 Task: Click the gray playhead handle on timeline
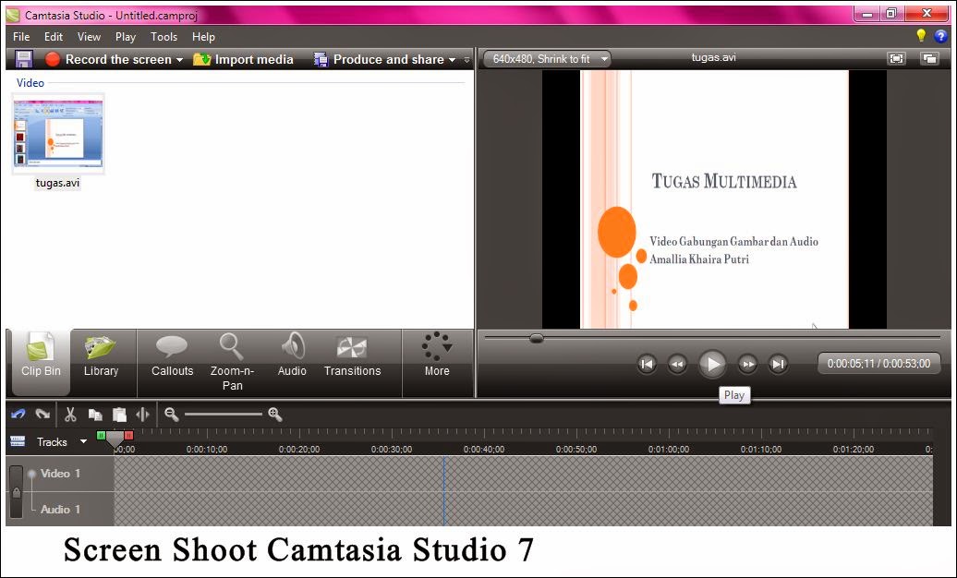click(x=115, y=440)
